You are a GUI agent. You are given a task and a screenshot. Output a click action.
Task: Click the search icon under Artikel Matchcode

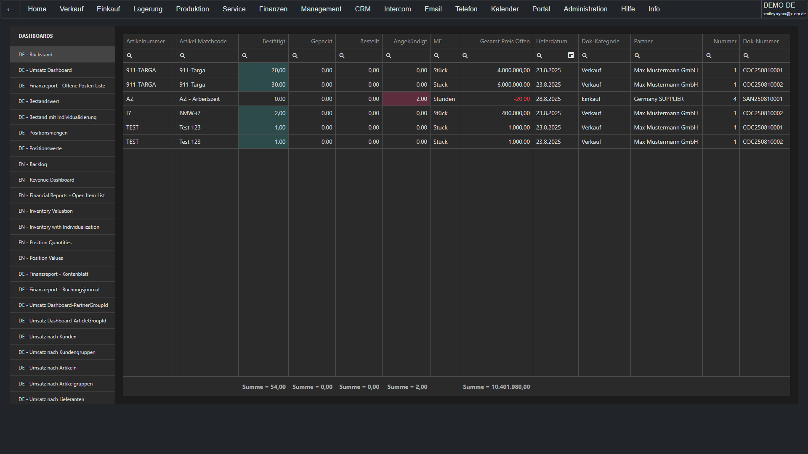(183, 55)
